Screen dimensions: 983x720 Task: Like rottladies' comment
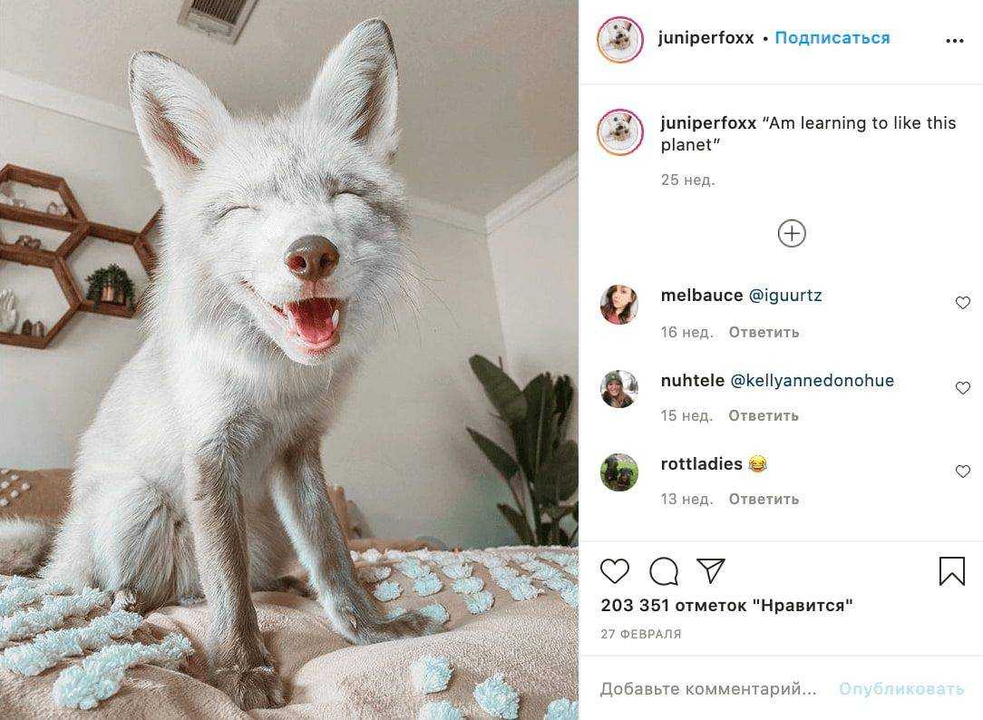point(963,472)
